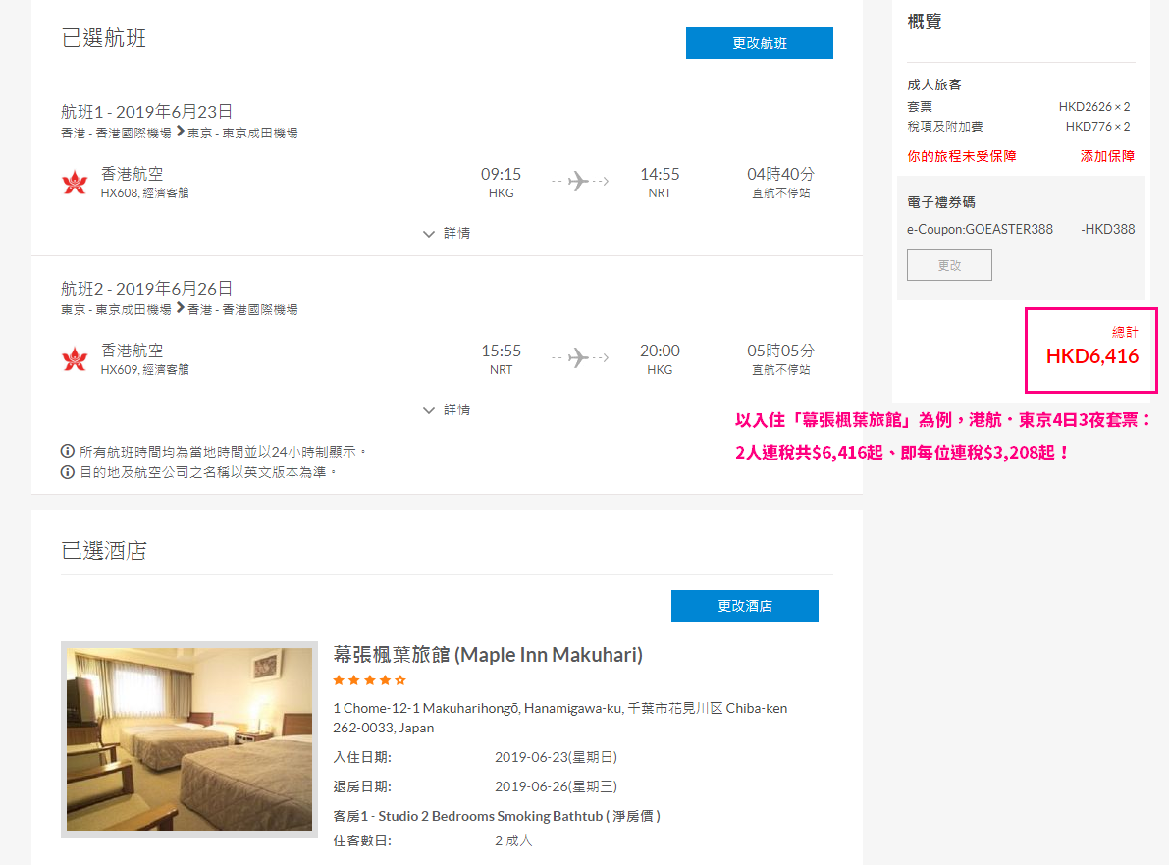Click the room type Studio 2 Bedrooms text
1169x865 pixels.
pyautogui.click(x=498, y=816)
